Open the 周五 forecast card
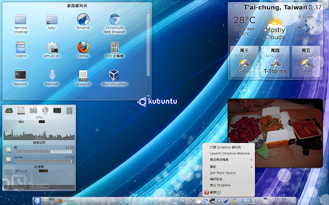Image resolution: width=329 pixels, height=205 pixels. (306, 61)
